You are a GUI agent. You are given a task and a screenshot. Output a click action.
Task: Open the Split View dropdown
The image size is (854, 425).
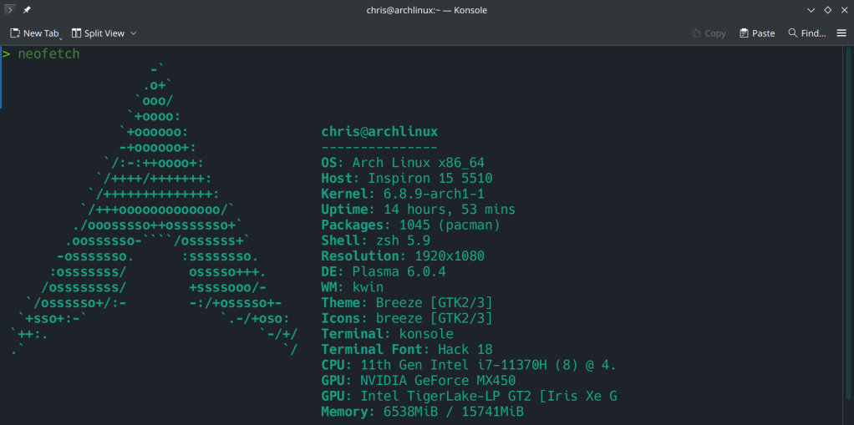tap(104, 33)
